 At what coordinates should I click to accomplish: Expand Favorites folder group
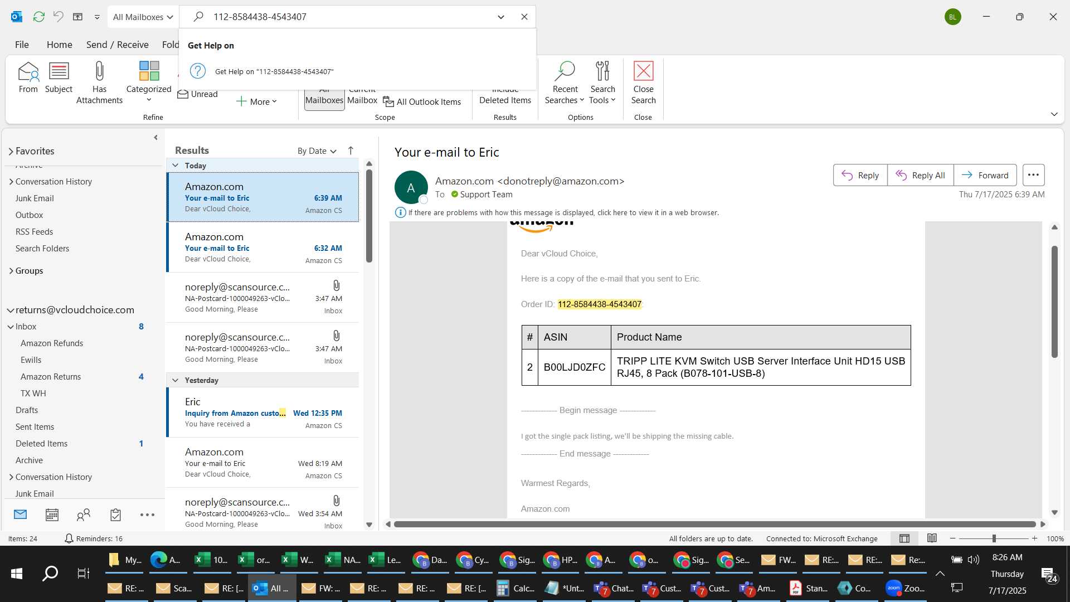point(11,152)
